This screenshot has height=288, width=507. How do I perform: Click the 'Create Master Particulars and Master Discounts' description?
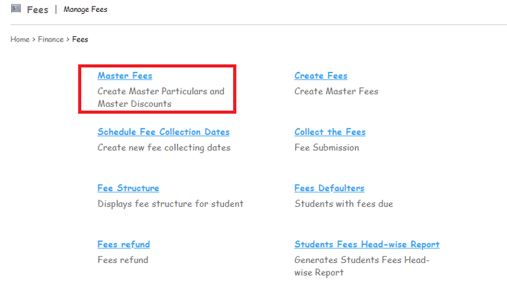point(160,98)
